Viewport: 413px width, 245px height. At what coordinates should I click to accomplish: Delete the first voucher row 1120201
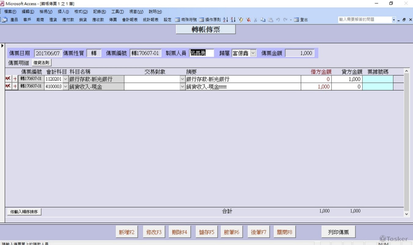(x=8, y=79)
